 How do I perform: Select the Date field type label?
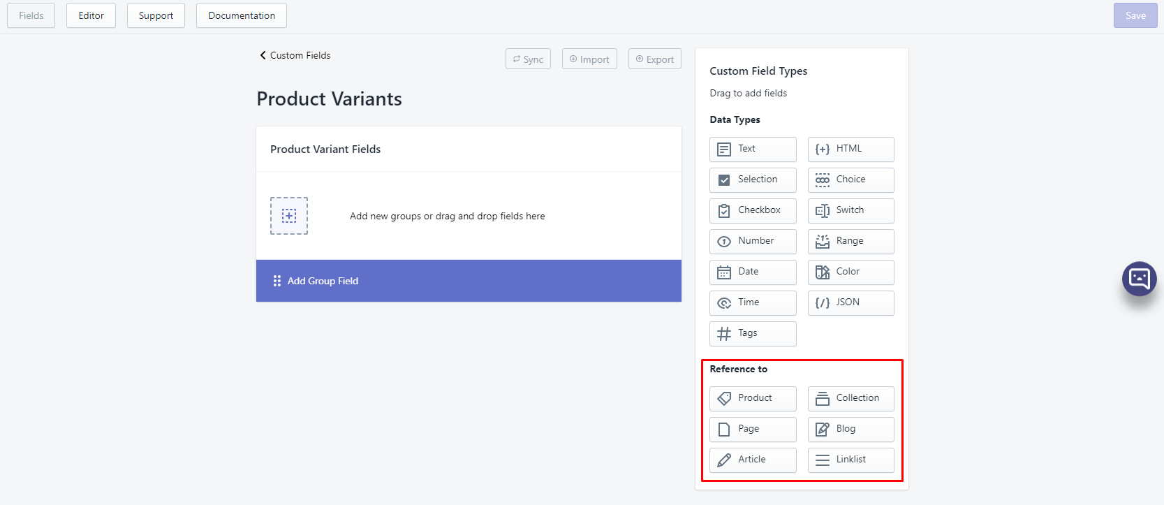(x=748, y=272)
